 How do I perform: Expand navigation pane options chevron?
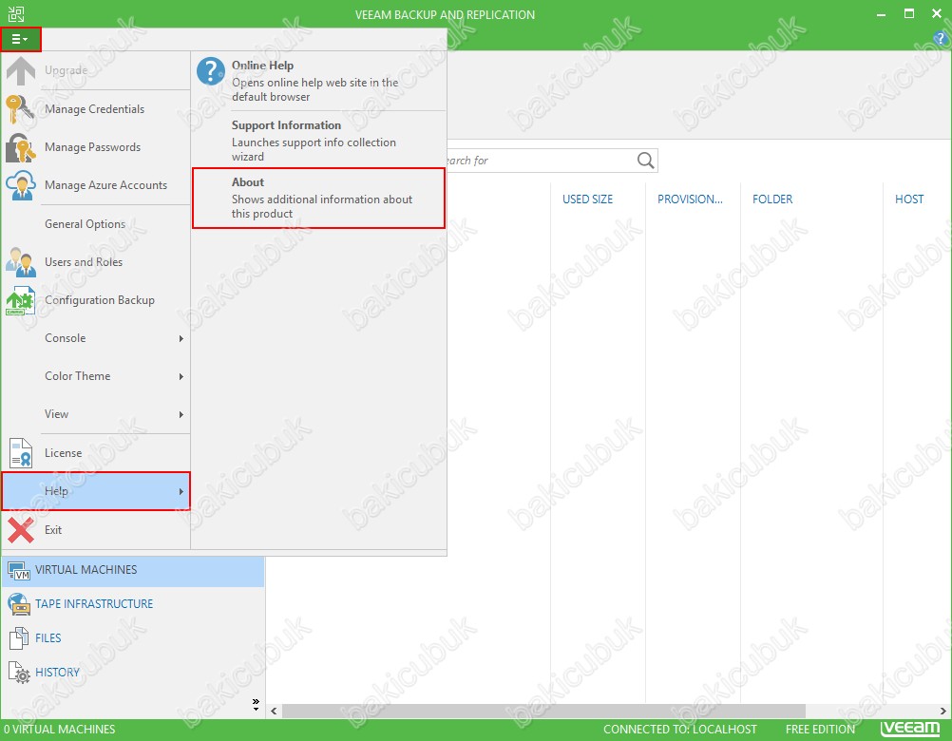[x=256, y=705]
